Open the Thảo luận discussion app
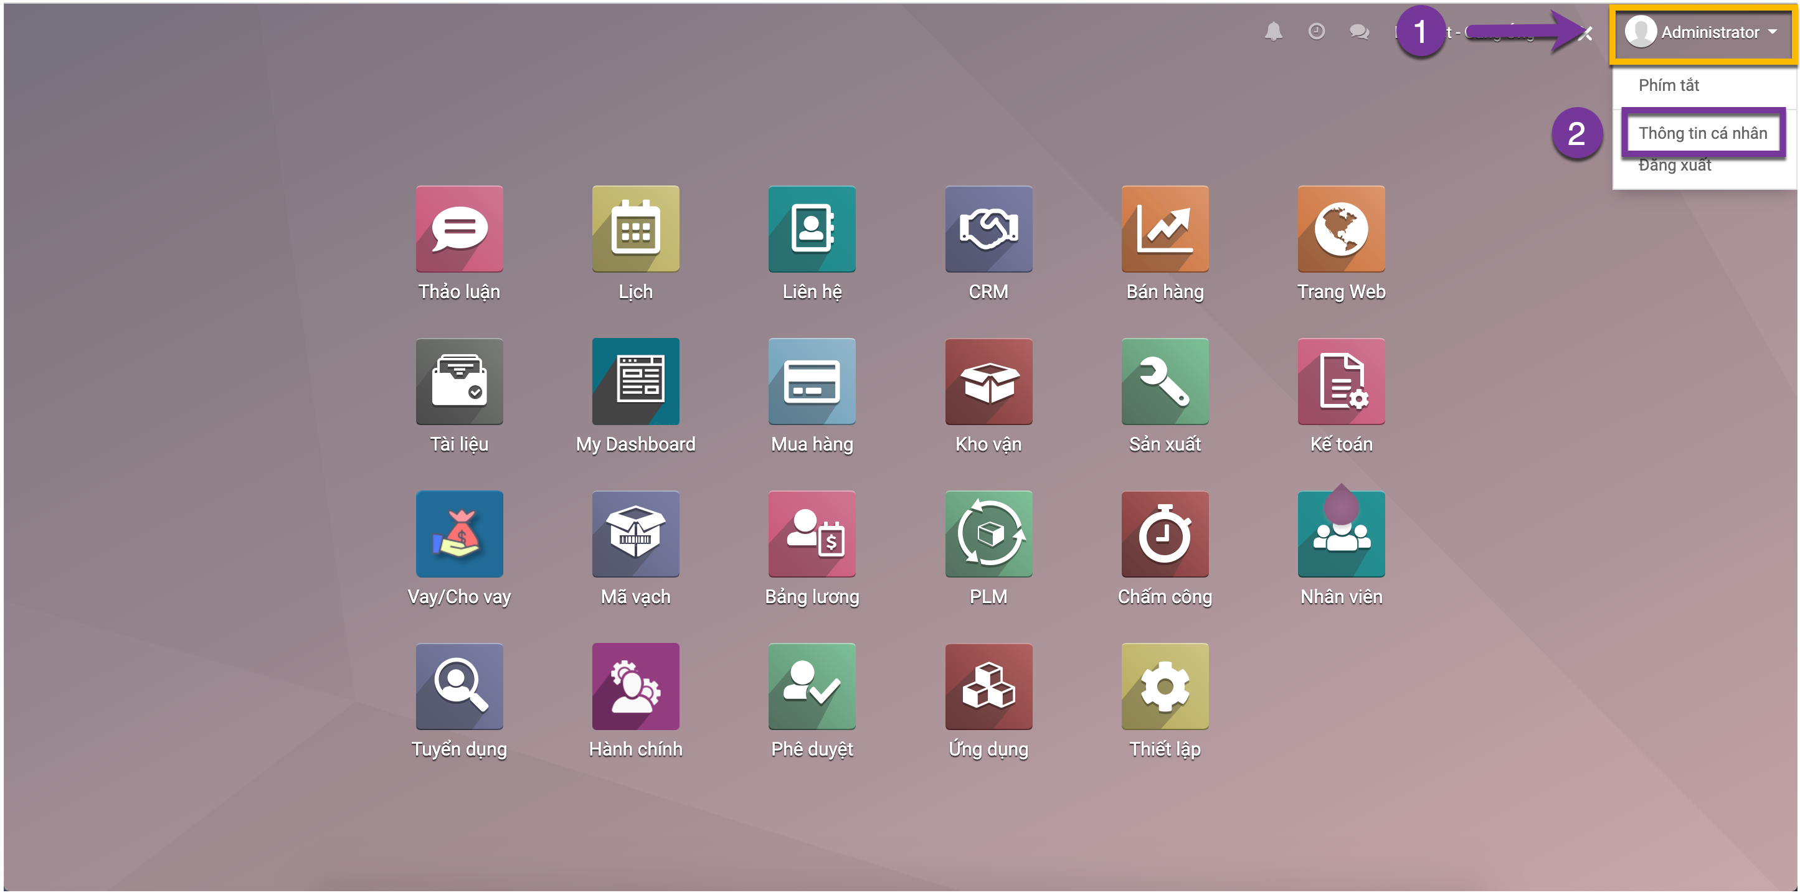 (x=459, y=229)
